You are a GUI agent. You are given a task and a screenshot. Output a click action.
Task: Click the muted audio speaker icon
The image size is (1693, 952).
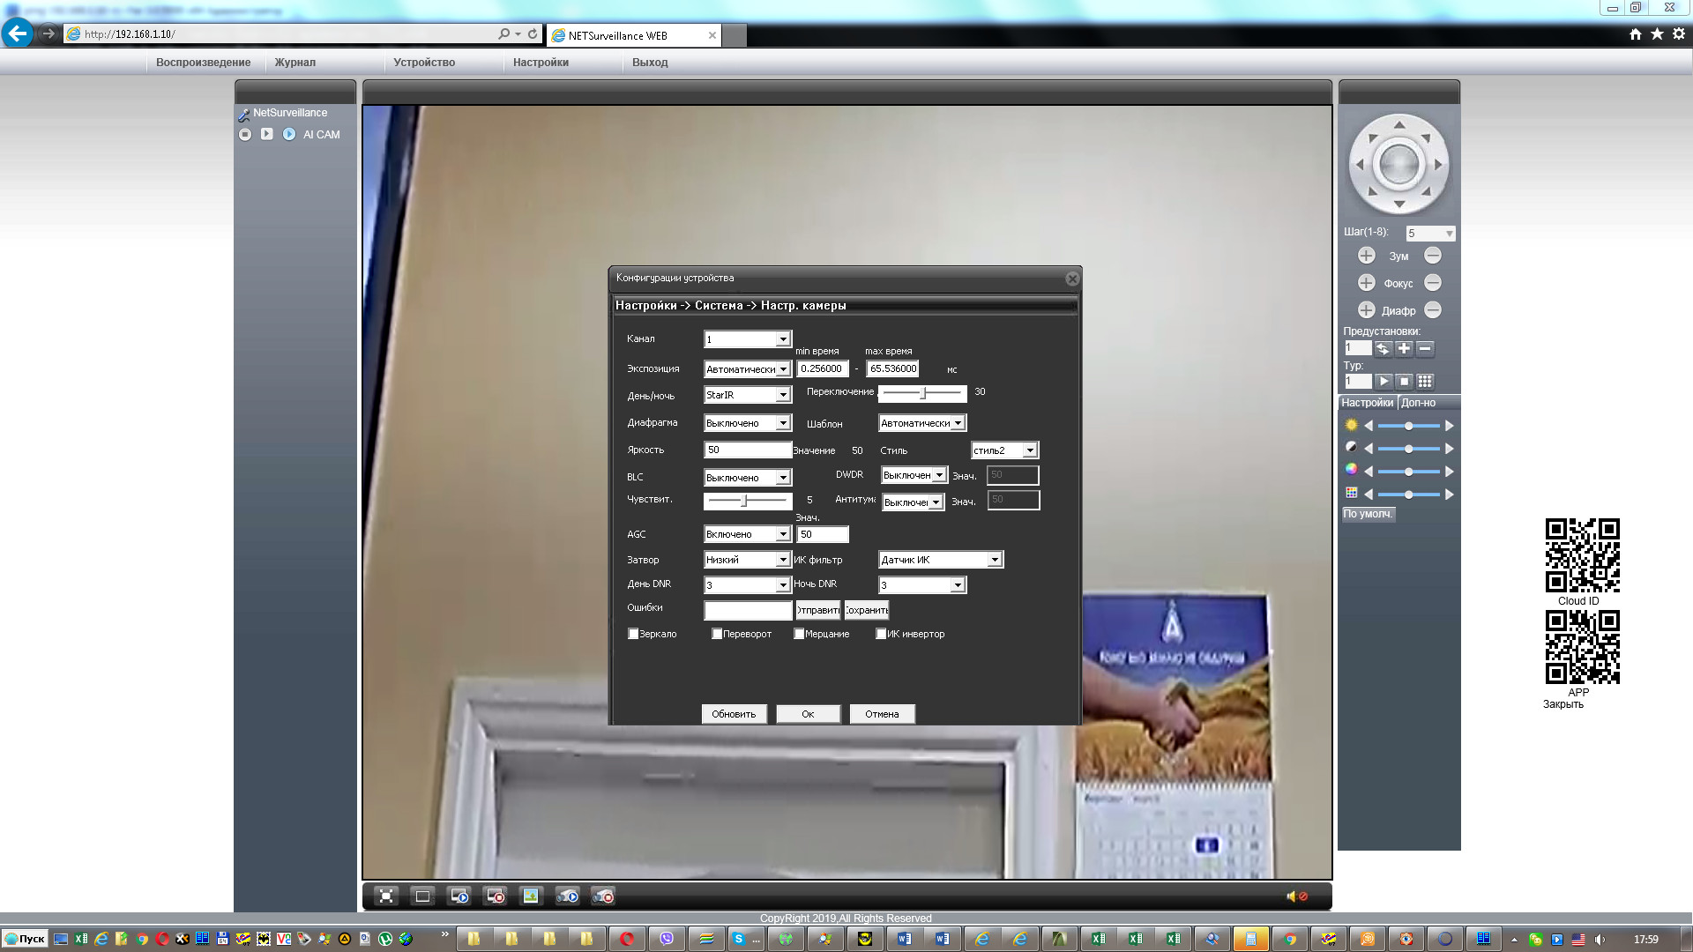1296,896
